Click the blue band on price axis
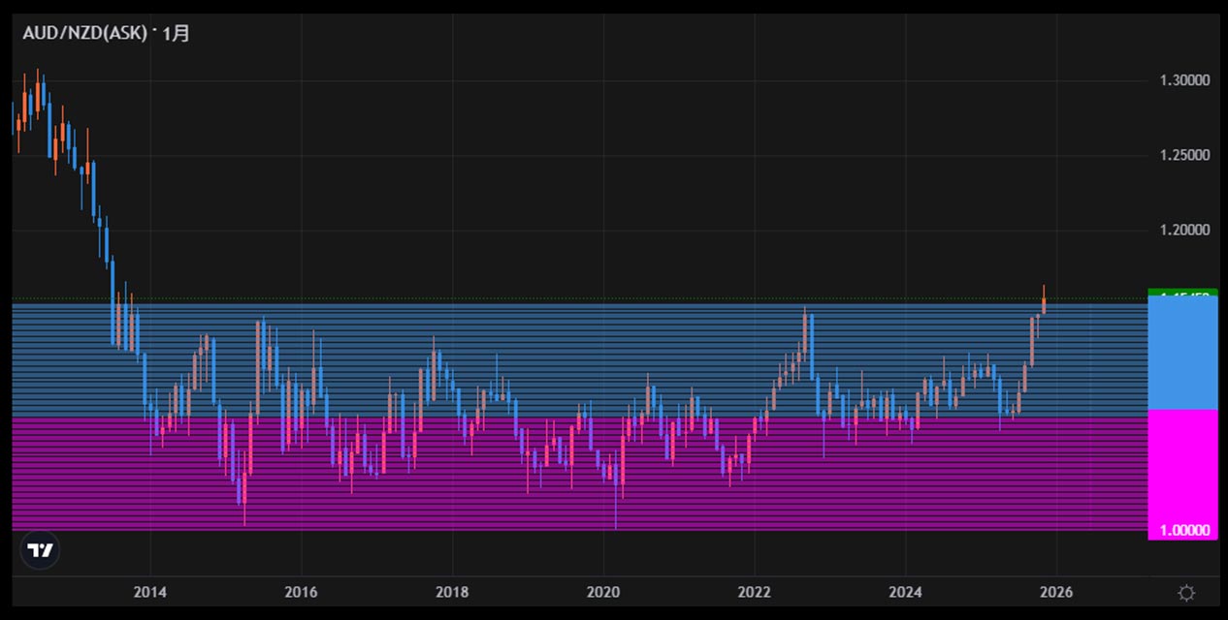Screen dimensions: 1228x620 tap(1182, 354)
